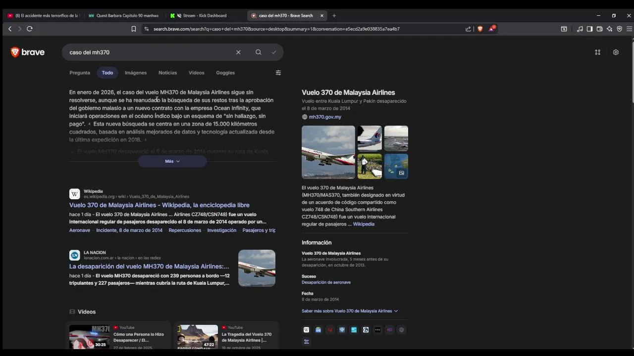Open the browser hamburger menu
Image resolution: width=634 pixels, height=356 pixels.
(629, 29)
